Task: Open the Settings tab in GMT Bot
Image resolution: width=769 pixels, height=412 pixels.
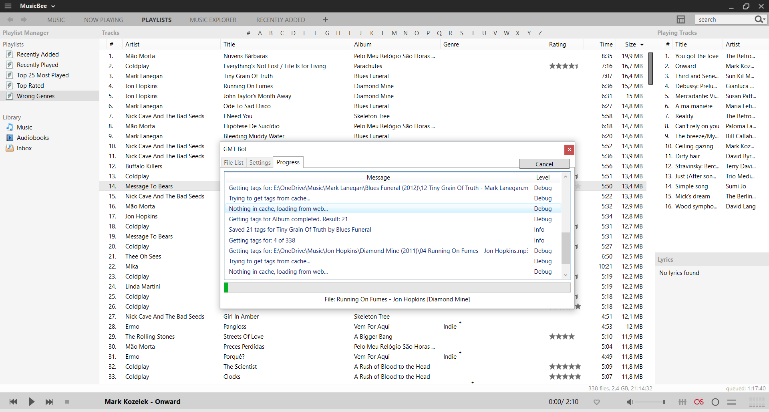Action: pyautogui.click(x=260, y=162)
